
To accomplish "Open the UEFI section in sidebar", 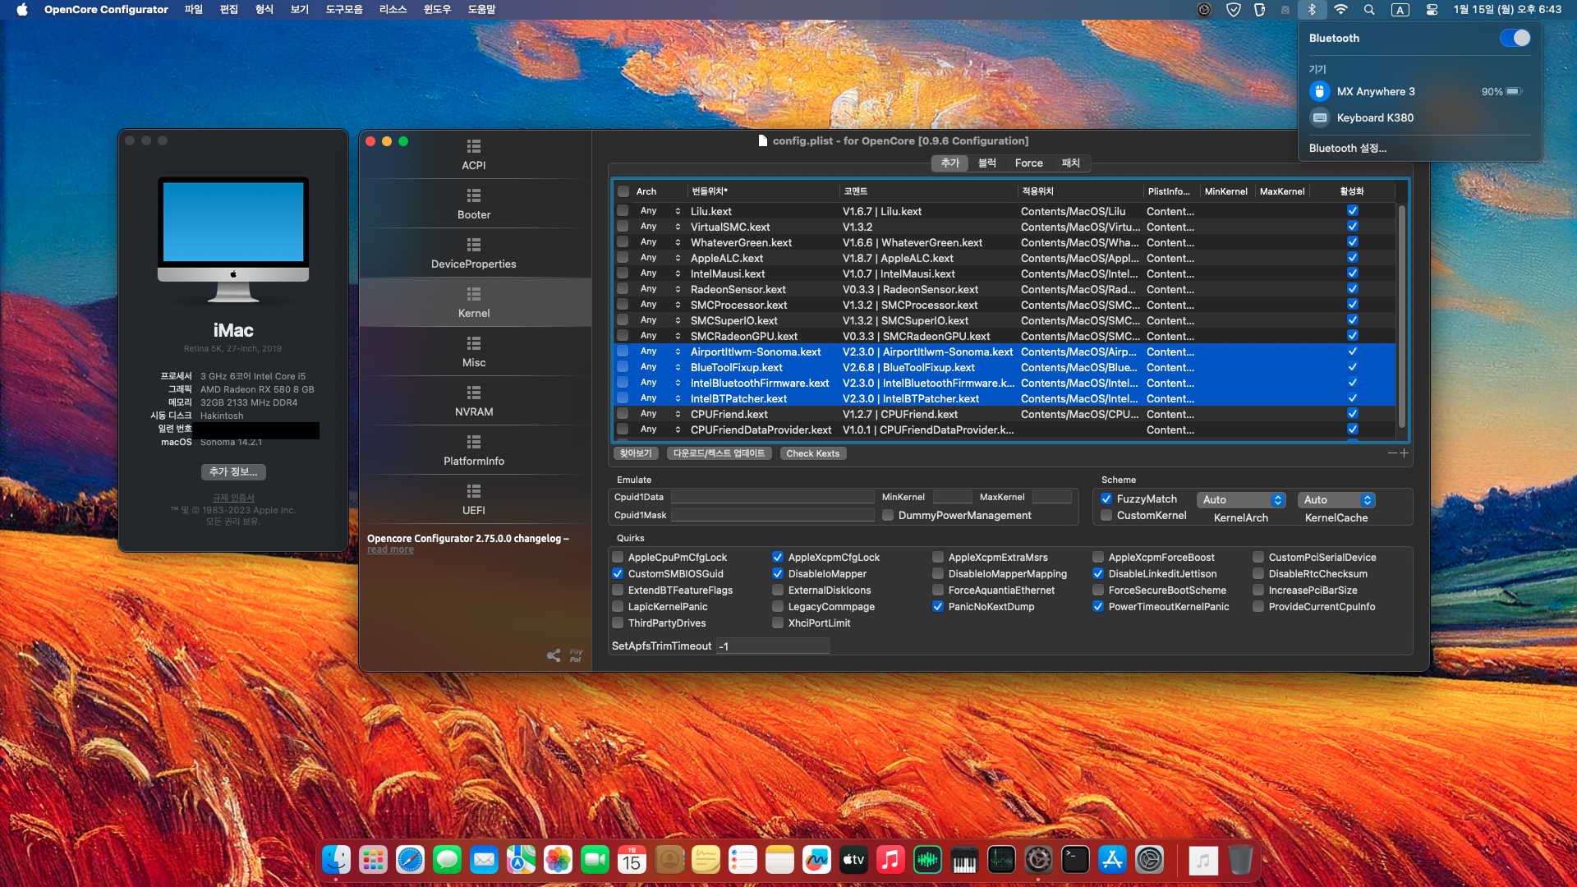I will (474, 499).
